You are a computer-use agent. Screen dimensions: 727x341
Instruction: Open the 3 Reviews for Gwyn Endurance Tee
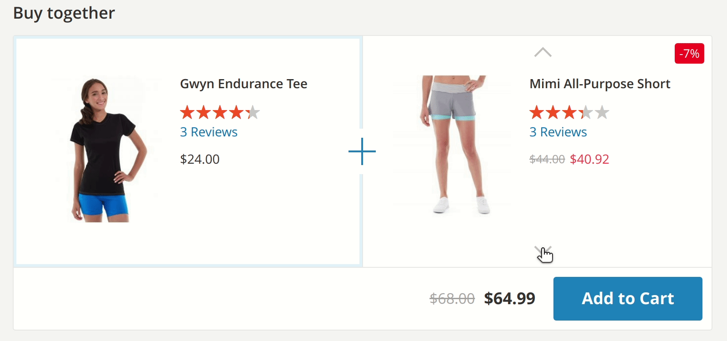(x=208, y=132)
